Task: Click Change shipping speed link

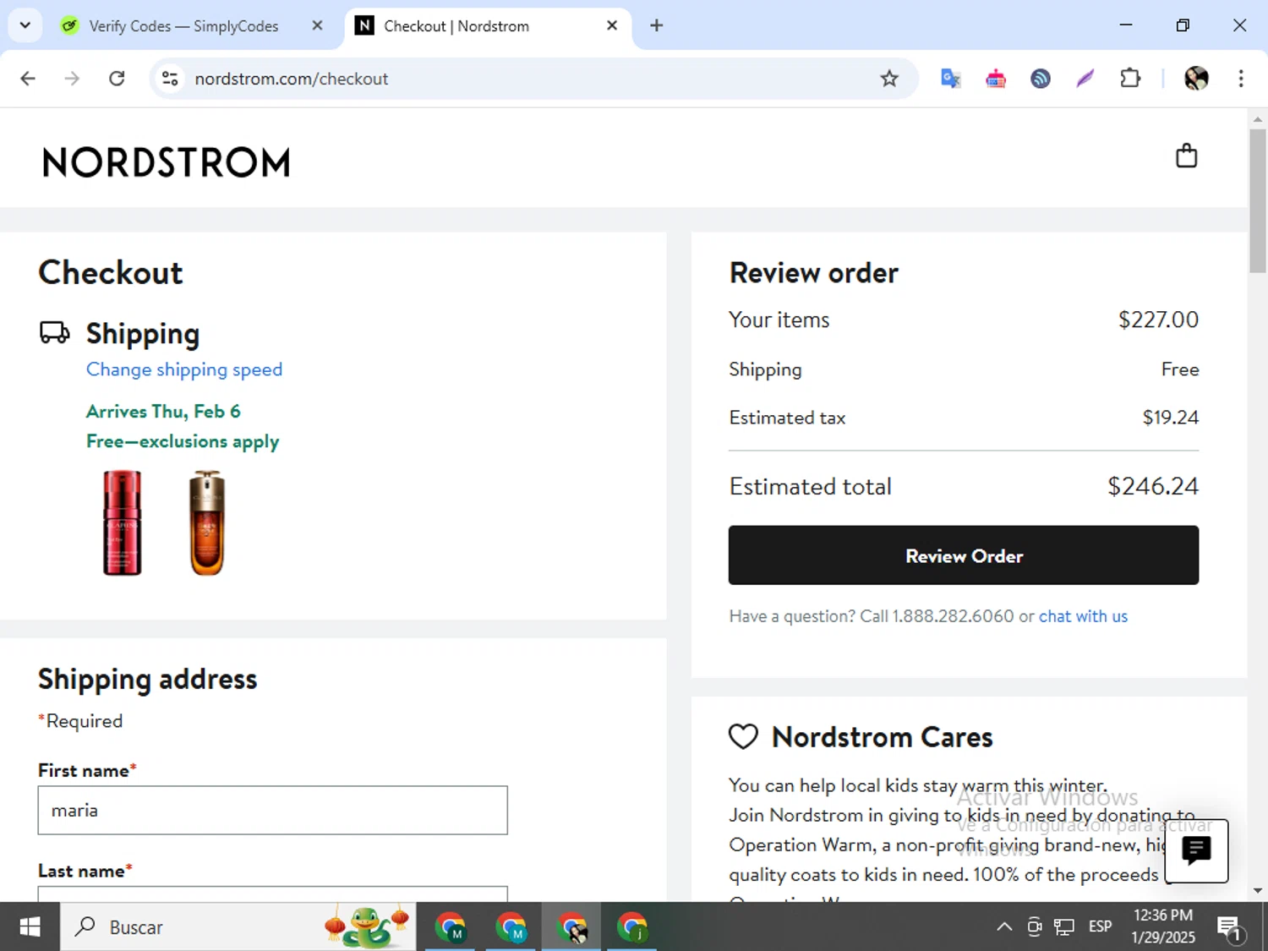Action: pos(184,369)
